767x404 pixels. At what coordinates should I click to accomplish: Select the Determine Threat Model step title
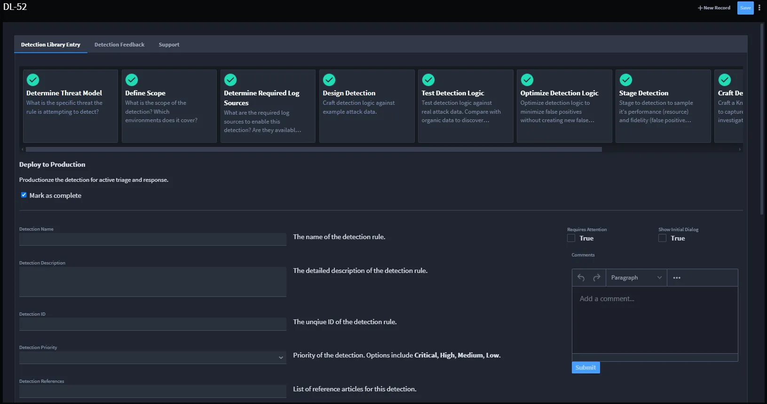[x=64, y=93]
